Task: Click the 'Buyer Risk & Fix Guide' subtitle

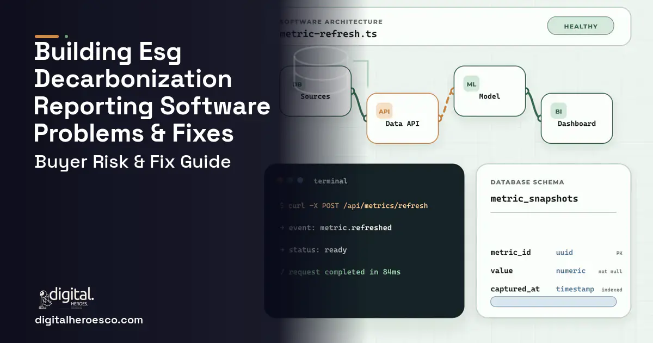Action: (x=133, y=162)
